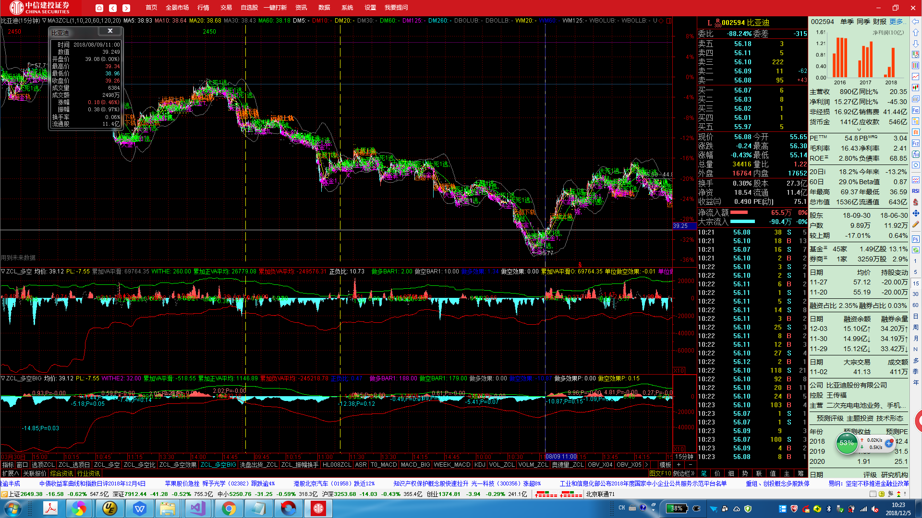This screenshot has height=518, width=922.
Task: Switch to 5-minute period in sidebar
Action: coord(916,272)
